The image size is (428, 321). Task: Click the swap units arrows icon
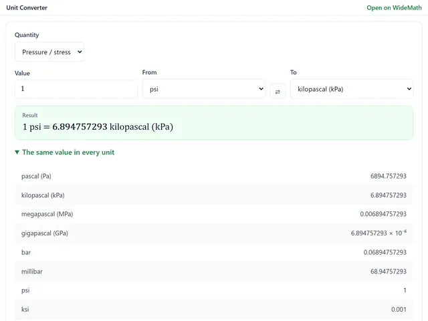click(x=278, y=92)
